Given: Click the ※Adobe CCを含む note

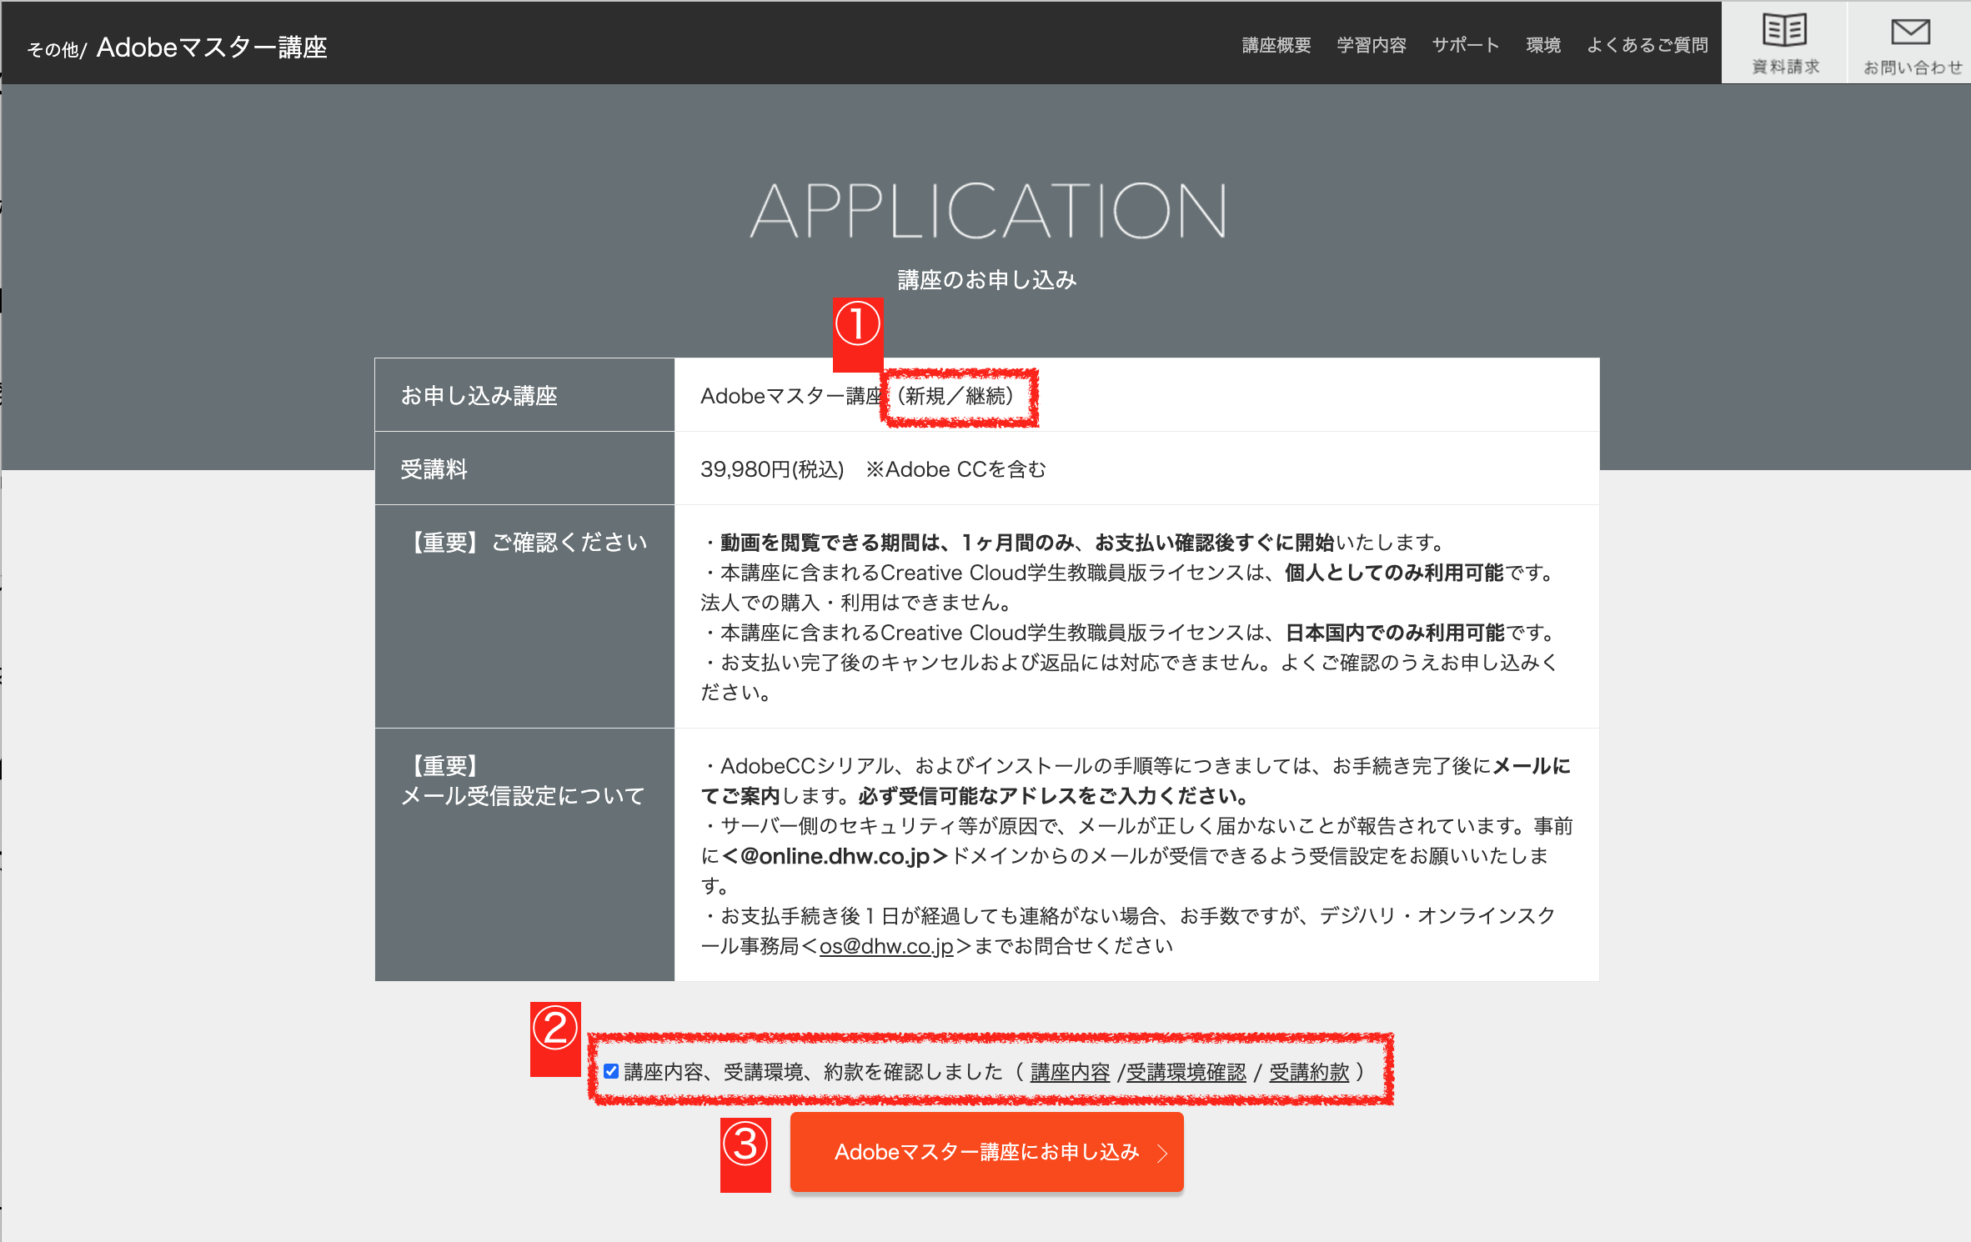Looking at the screenshot, I should pyautogui.click(x=955, y=469).
